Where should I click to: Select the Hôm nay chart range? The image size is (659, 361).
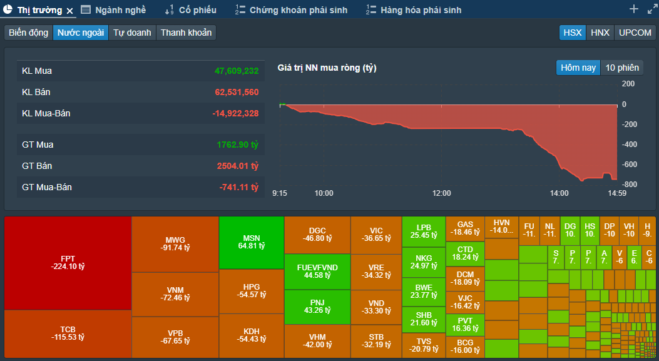pyautogui.click(x=578, y=68)
